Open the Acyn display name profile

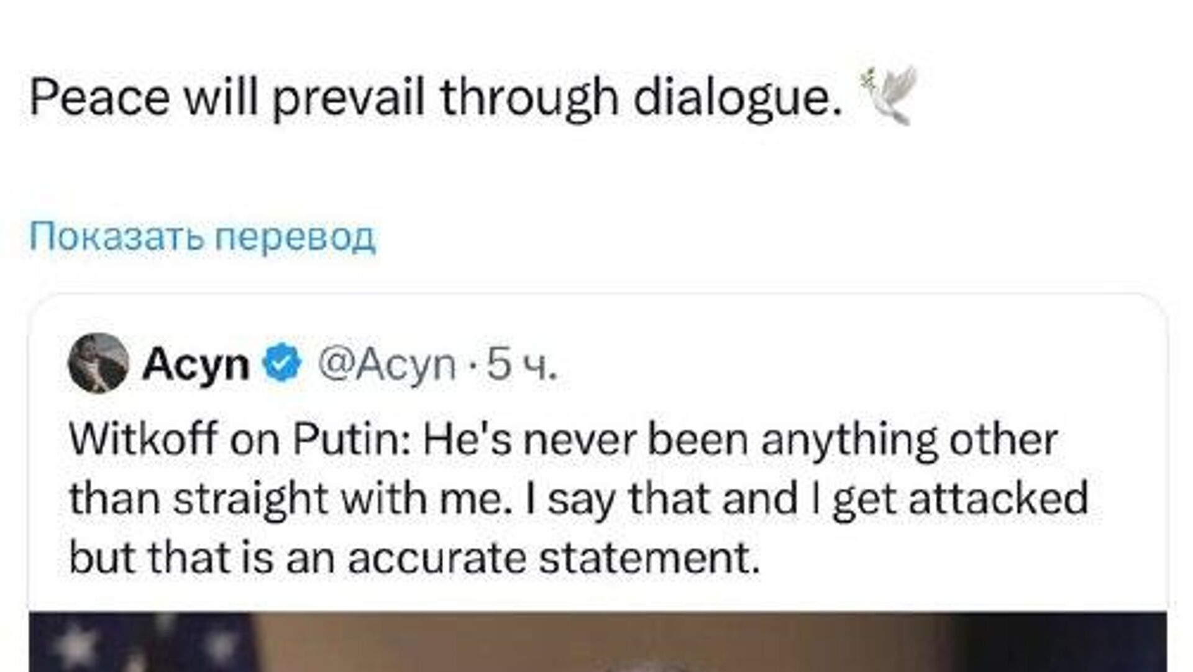pos(195,364)
